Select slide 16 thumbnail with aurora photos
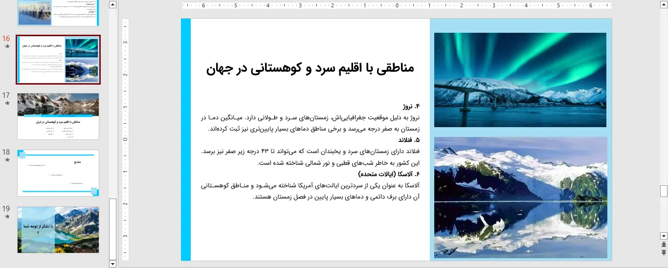 click(58, 60)
